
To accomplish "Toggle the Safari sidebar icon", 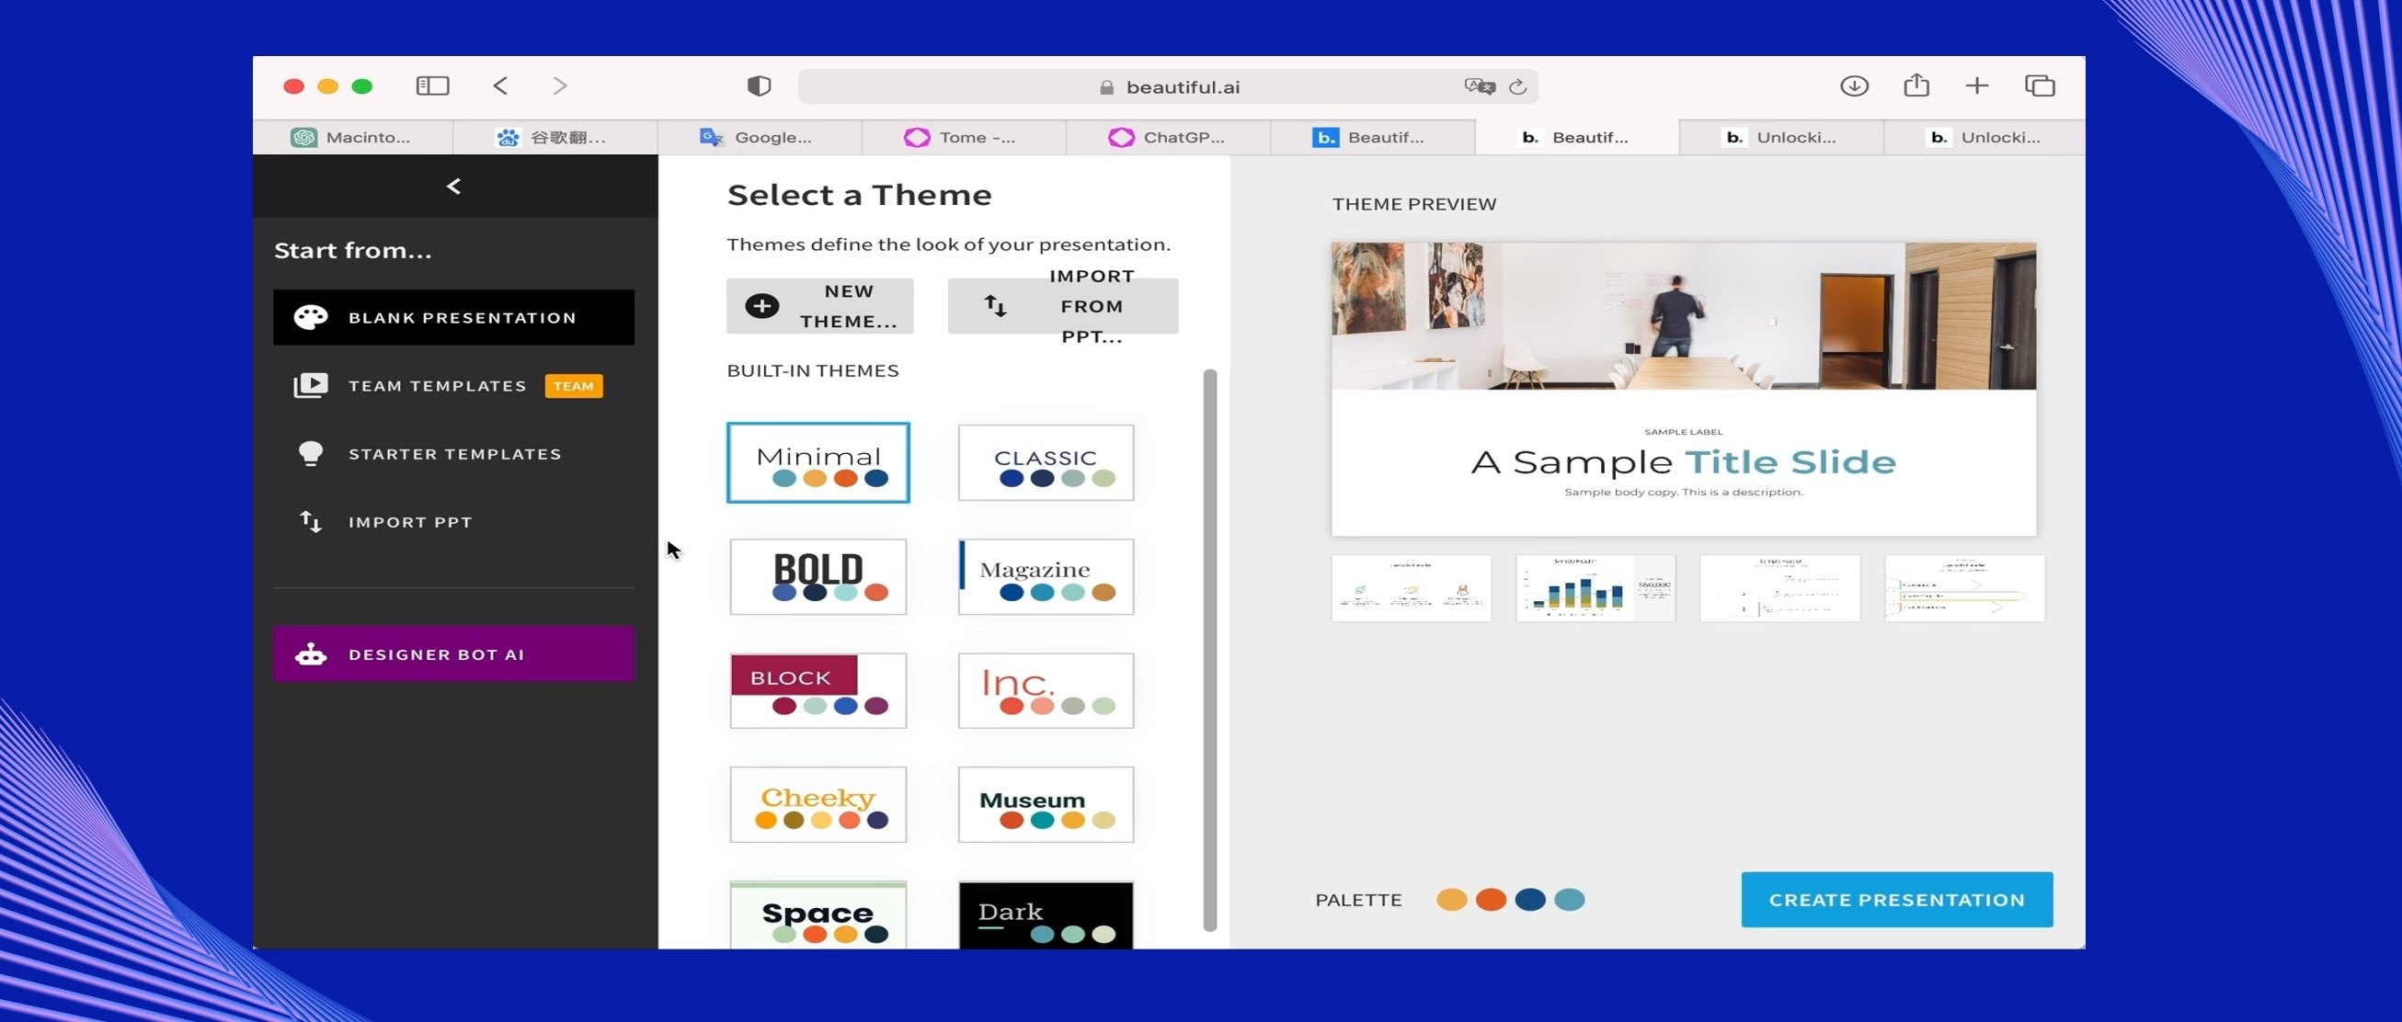I will tap(431, 85).
